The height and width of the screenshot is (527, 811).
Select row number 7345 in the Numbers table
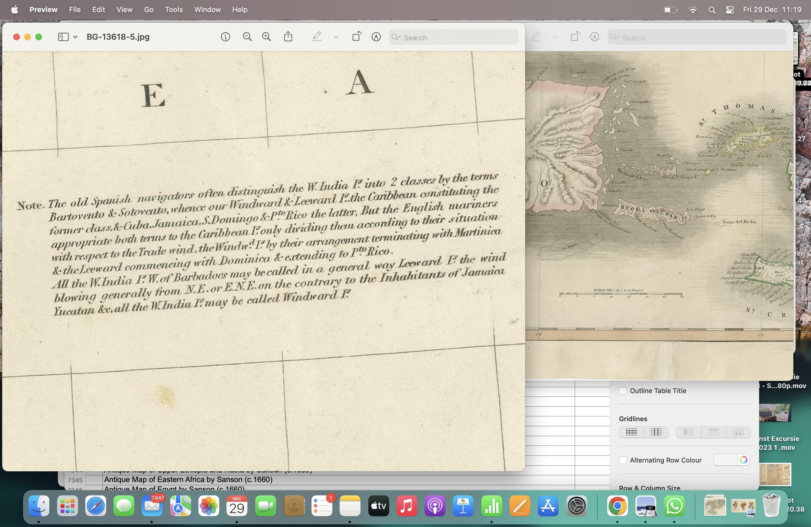tap(75, 480)
